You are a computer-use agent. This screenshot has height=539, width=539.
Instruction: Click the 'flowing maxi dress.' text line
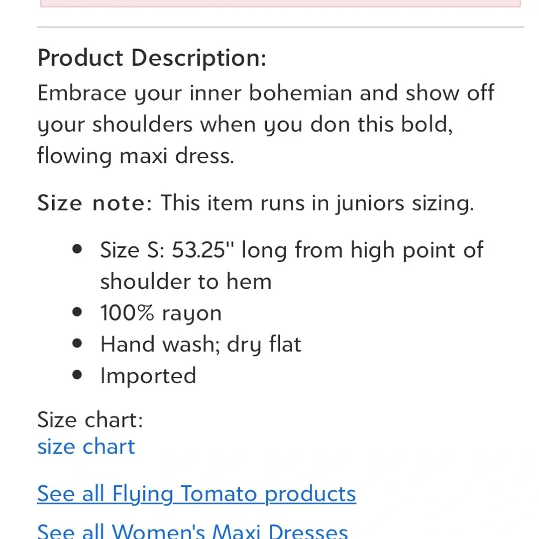coord(136,156)
